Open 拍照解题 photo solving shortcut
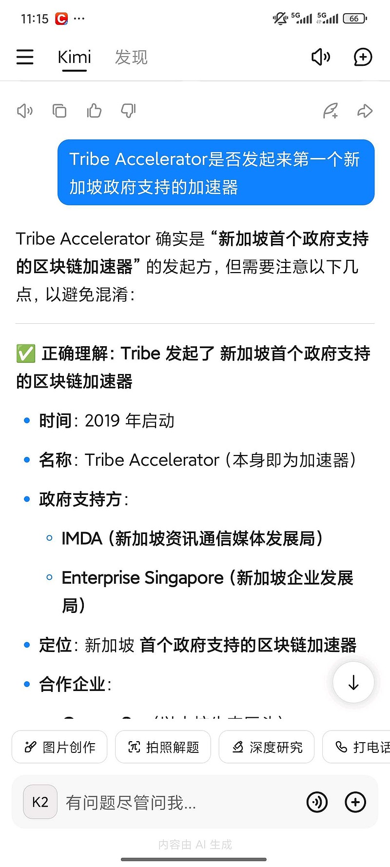Image resolution: width=390 pixels, height=867 pixels. 163,747
